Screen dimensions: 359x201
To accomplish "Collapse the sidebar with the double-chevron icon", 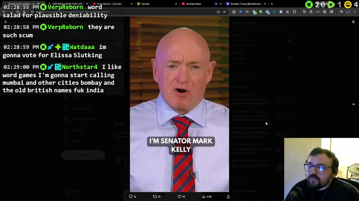I will tap(353, 22).
